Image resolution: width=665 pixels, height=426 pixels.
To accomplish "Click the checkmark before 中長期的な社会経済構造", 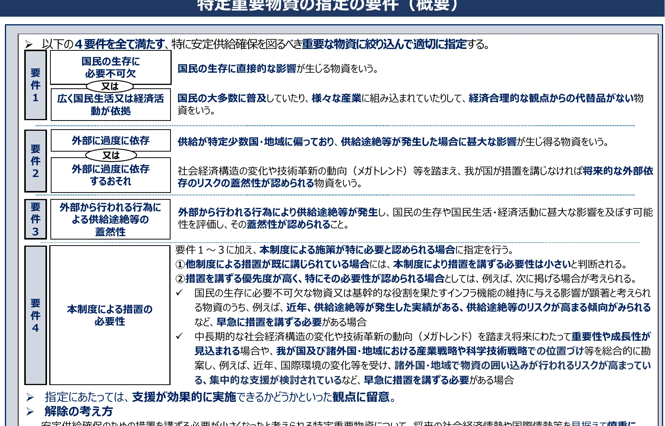I will pyautogui.click(x=180, y=337).
